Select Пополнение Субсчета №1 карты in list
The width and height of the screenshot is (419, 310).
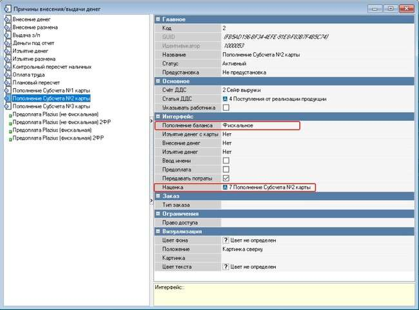[51, 91]
